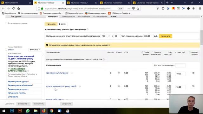Click the browser address bar URL

[78, 9]
